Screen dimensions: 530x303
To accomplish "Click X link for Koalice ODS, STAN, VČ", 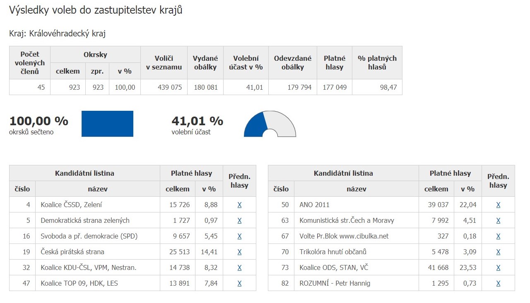I will pyautogui.click(x=498, y=267).
